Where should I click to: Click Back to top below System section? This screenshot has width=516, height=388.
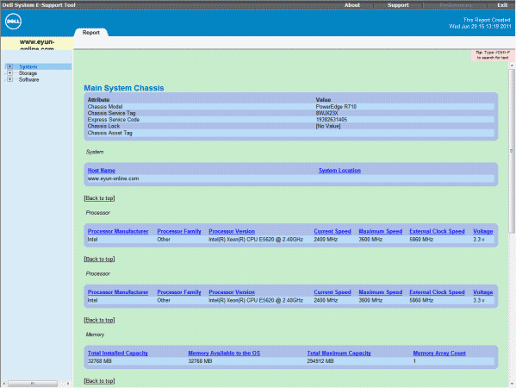(99, 198)
